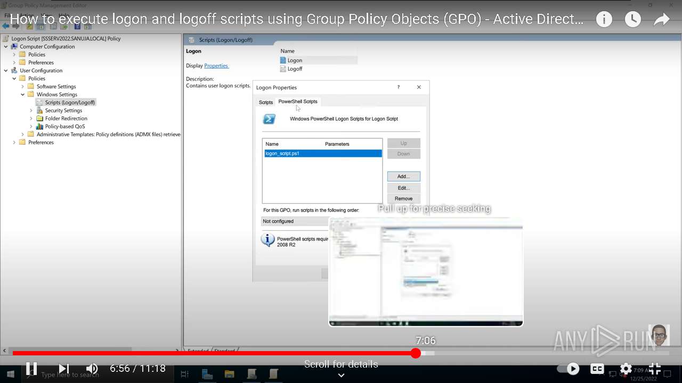682x383 pixels.
Task: Click the Logon Properties help question mark
Action: [398, 87]
